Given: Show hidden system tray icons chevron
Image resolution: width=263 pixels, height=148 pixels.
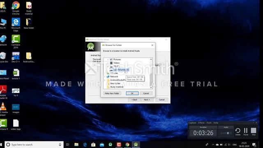Looking at the screenshot, I should 213,144.
